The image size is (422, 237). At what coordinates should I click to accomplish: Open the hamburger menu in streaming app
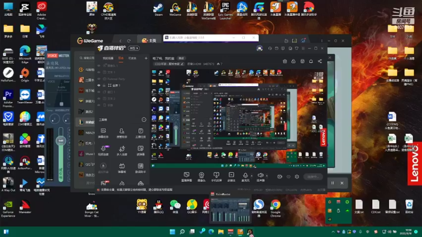303,48
